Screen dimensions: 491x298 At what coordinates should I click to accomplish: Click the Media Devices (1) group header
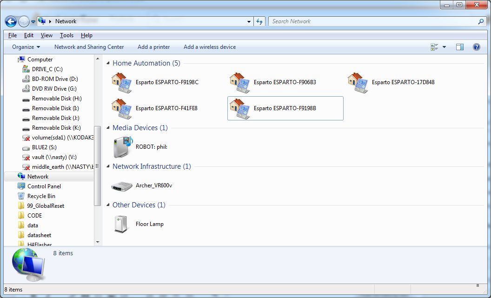click(140, 128)
